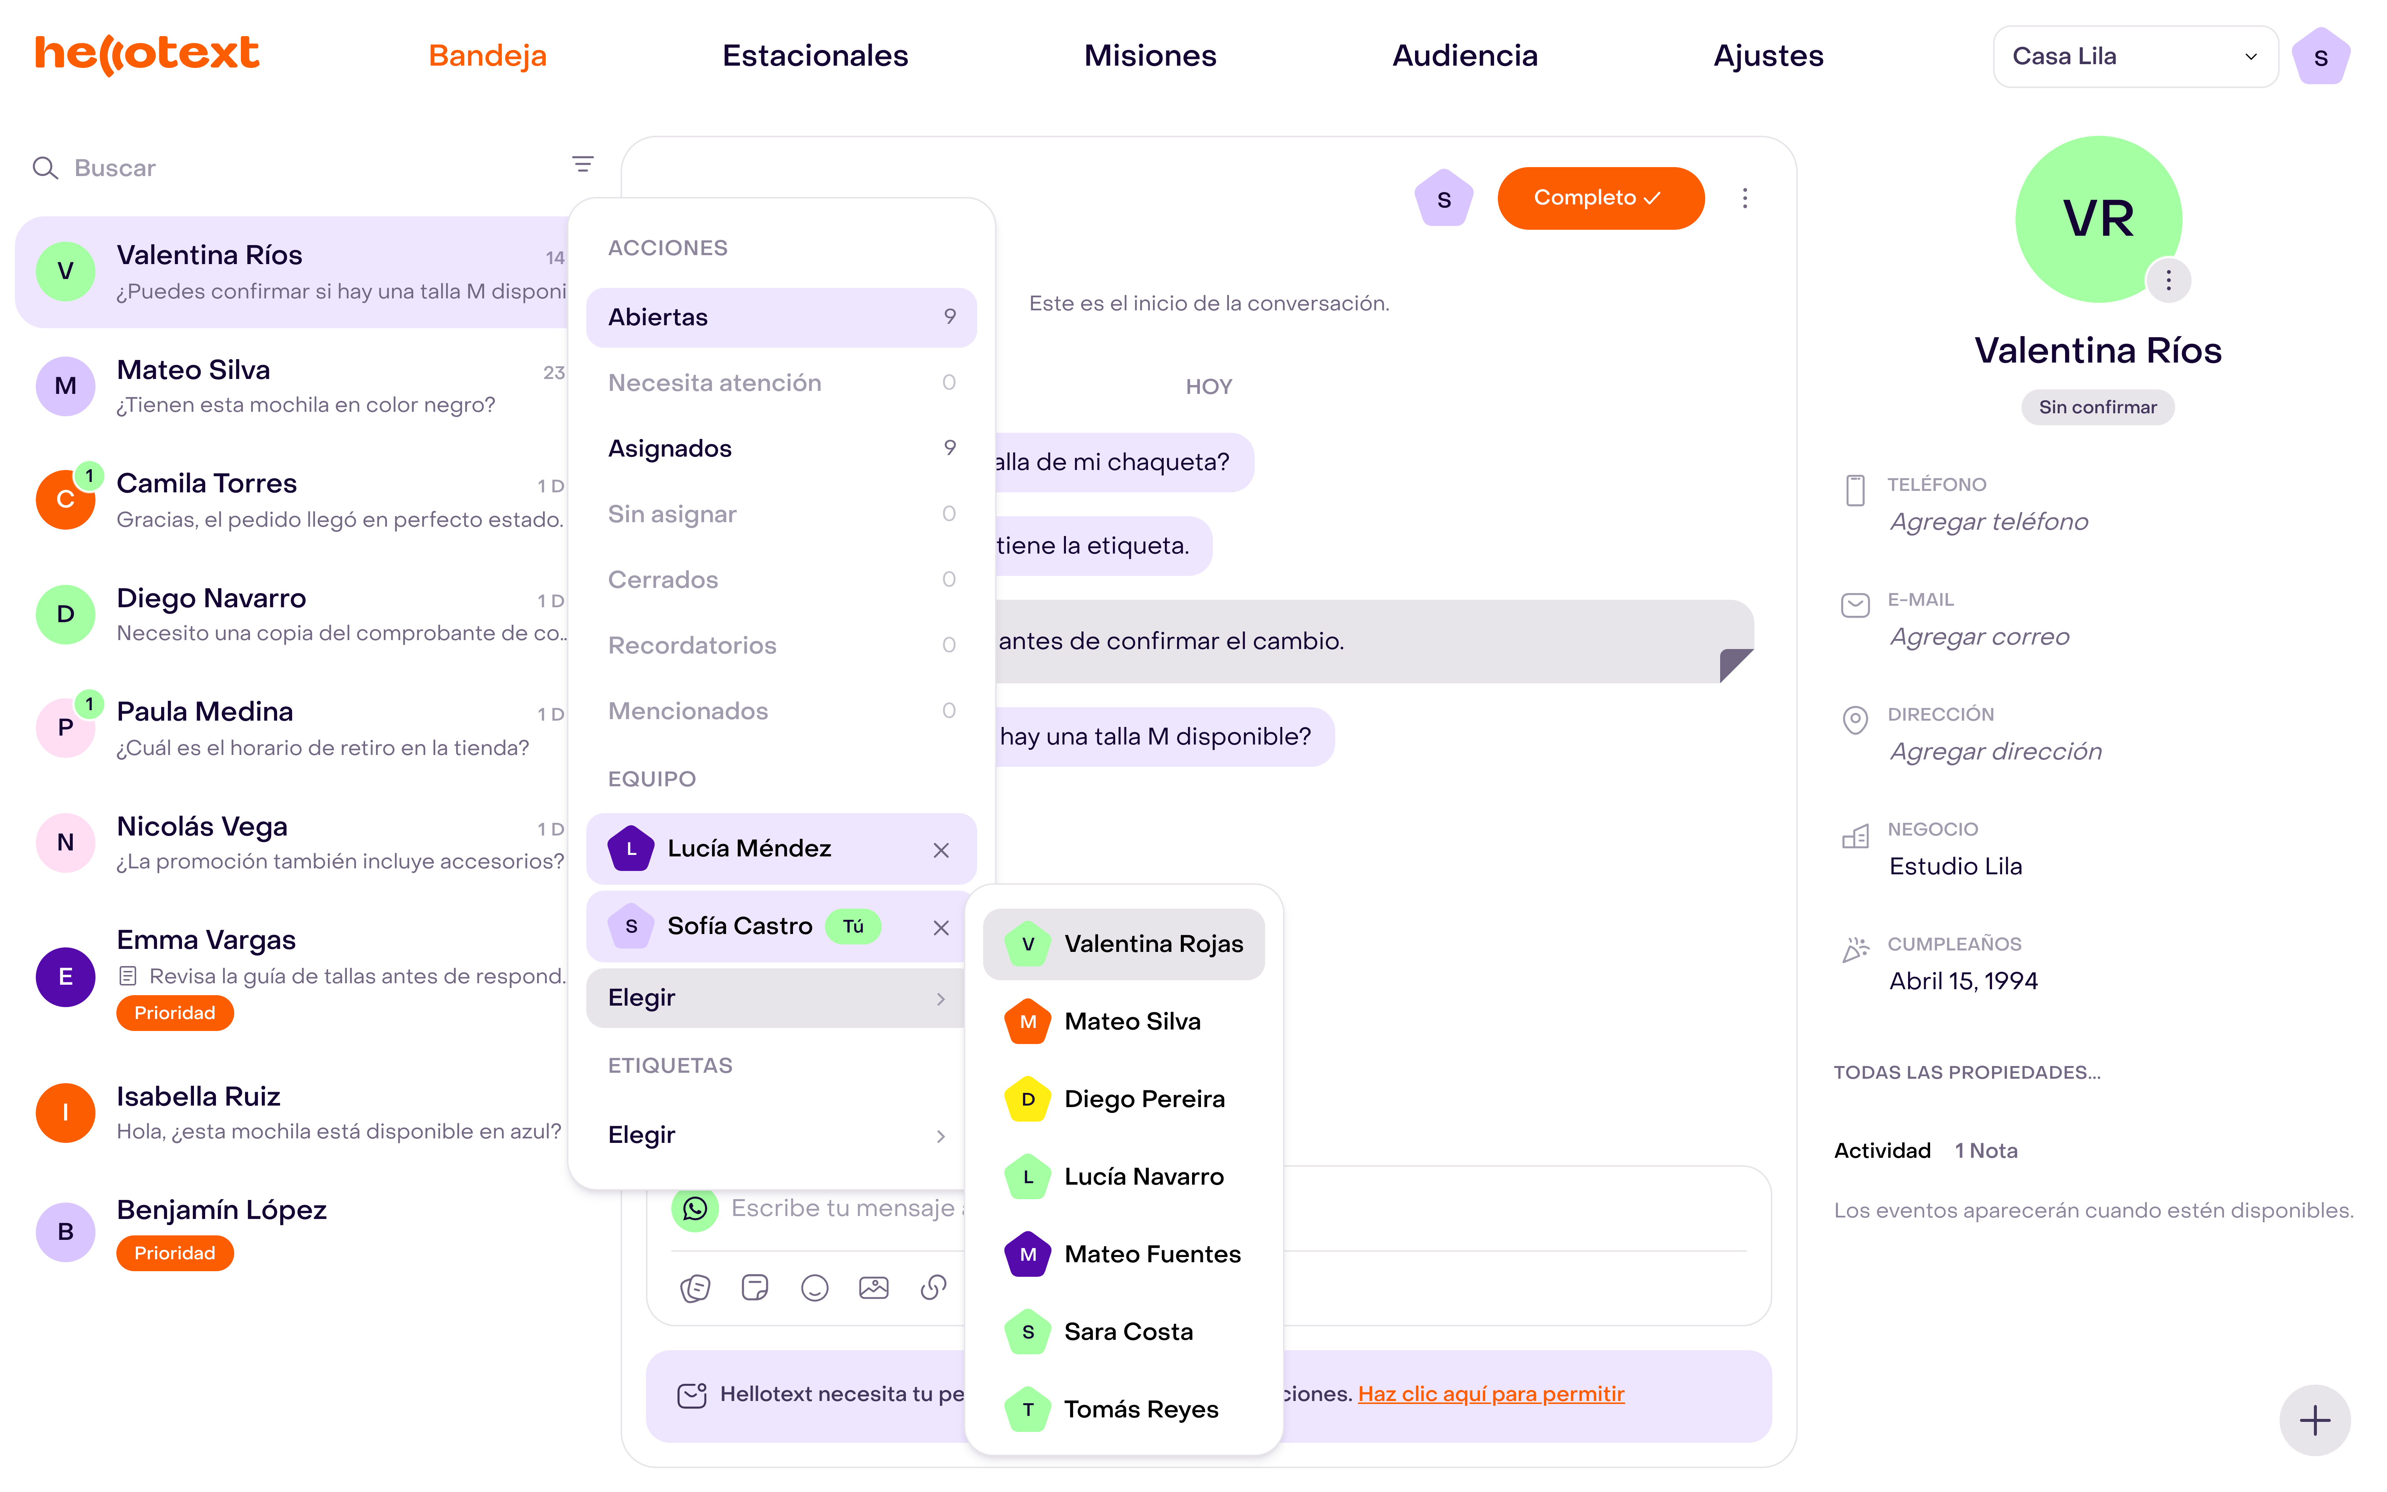Switch to the 1 Nota tab
2387x1492 pixels.
coord(1986,1151)
